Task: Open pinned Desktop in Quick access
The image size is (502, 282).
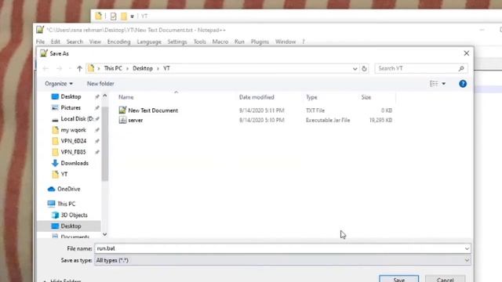Action: click(71, 96)
